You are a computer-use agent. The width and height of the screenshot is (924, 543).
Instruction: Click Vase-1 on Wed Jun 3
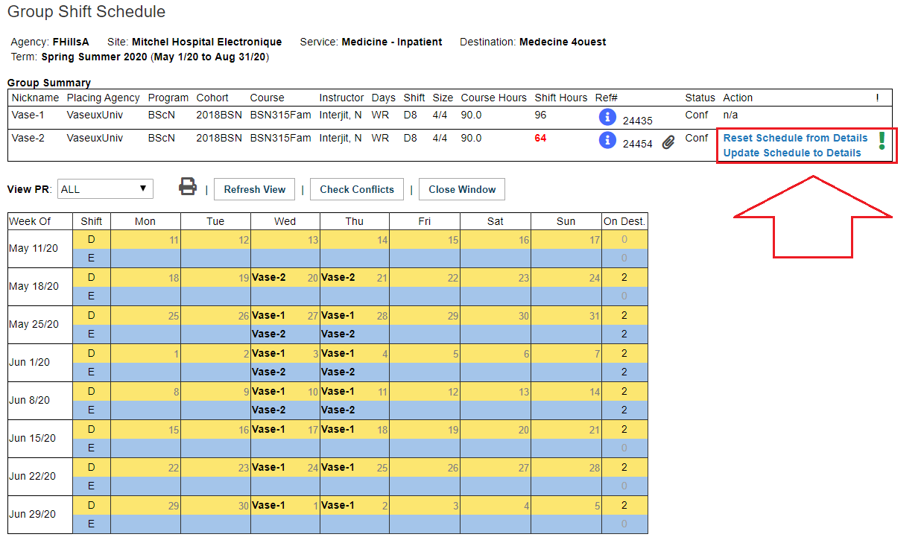(269, 353)
